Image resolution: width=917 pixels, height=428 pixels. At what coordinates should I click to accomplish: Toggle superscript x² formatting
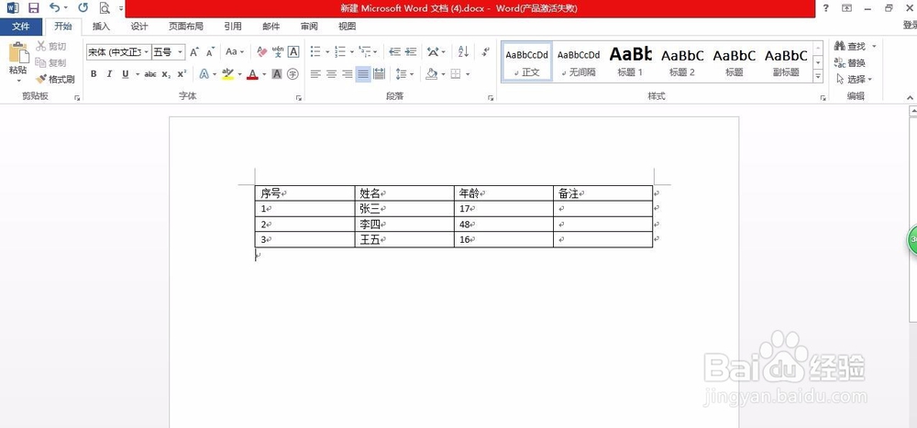coord(182,74)
